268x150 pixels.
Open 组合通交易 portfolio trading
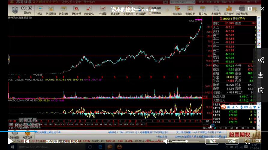(242, 10)
